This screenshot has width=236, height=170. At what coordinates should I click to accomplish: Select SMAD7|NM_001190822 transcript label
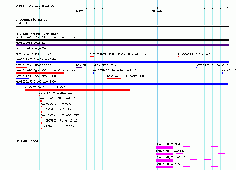click(171, 157)
